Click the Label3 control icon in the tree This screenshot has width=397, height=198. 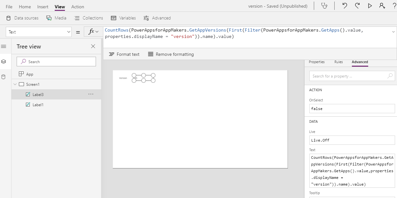point(28,94)
